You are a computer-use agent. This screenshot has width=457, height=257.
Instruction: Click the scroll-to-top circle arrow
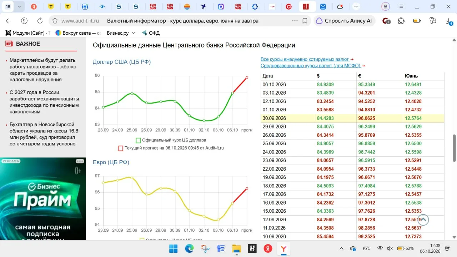point(423,220)
